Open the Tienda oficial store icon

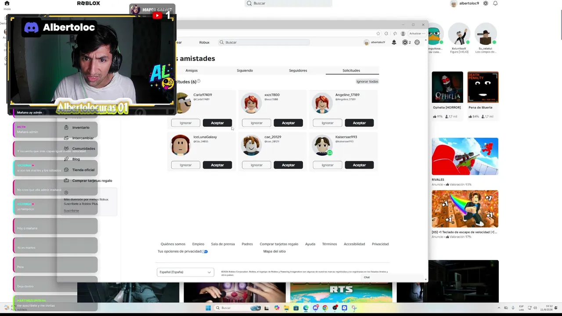coord(66,170)
